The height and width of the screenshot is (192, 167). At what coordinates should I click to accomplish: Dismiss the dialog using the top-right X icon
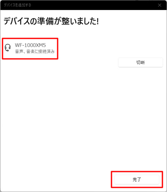coord(159,5)
